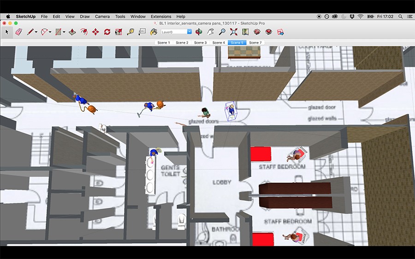The image size is (415, 259).
Task: Activate the Paint Bucket tool
Action: tap(154, 32)
